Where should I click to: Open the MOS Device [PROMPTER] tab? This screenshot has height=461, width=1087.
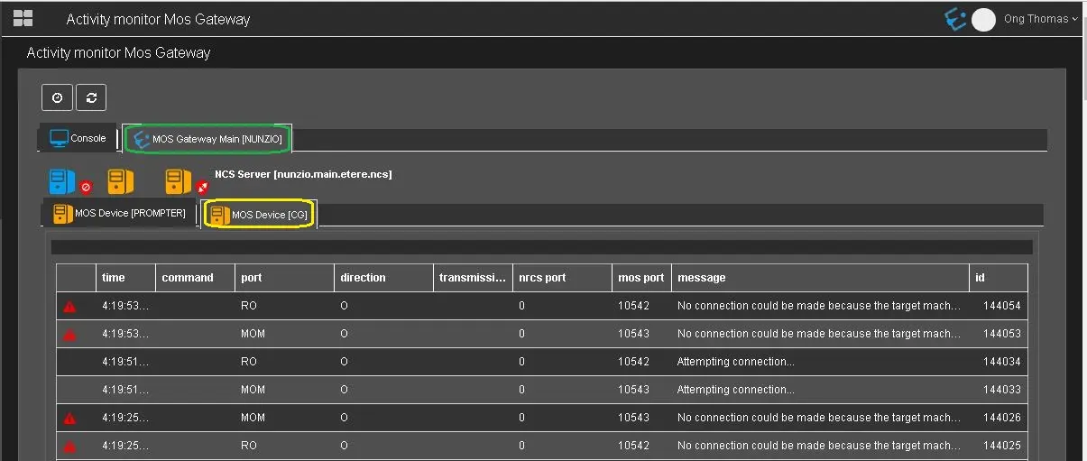pos(120,214)
